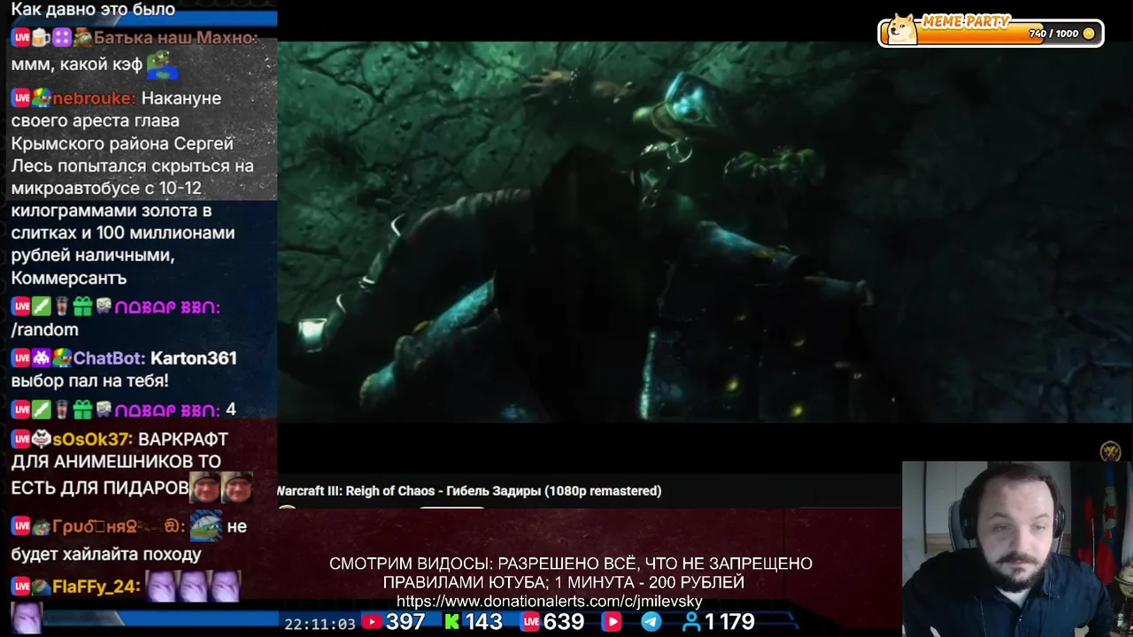Click the YouTube viewer count icon
Screen dimensions: 1133x637
pos(372,622)
